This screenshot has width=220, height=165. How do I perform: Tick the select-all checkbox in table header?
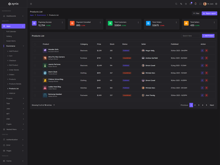click(x=35, y=44)
